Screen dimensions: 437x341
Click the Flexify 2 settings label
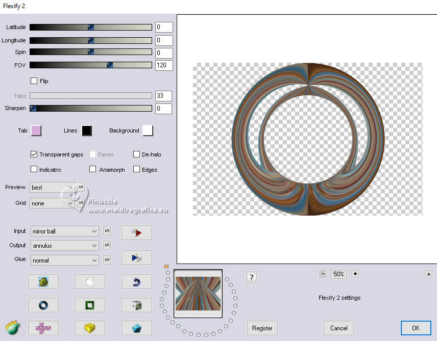coord(339,298)
